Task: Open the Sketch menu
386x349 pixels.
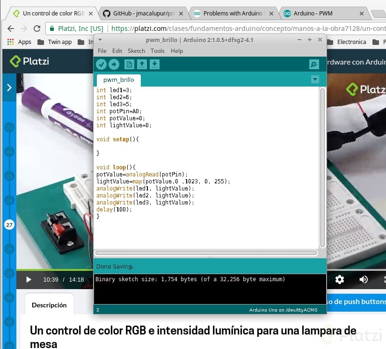Action: point(136,51)
